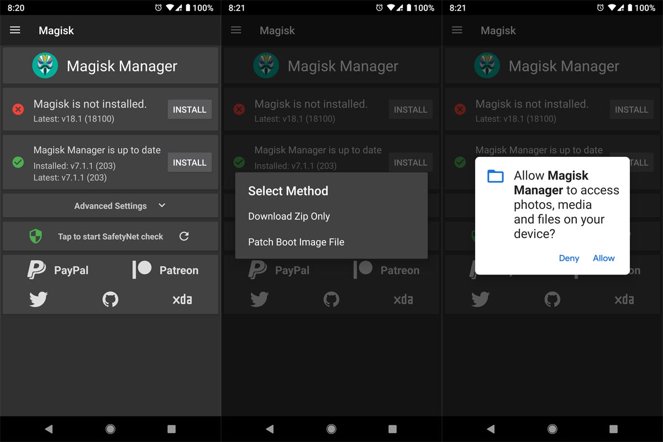Open Twitter bird icon in middle screen

click(260, 299)
